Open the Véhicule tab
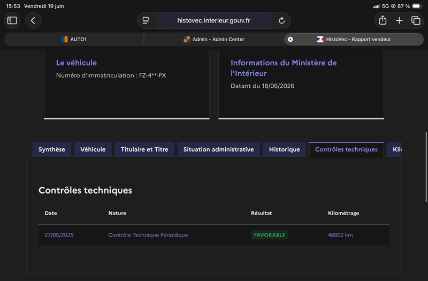The image size is (428, 281). point(93,149)
